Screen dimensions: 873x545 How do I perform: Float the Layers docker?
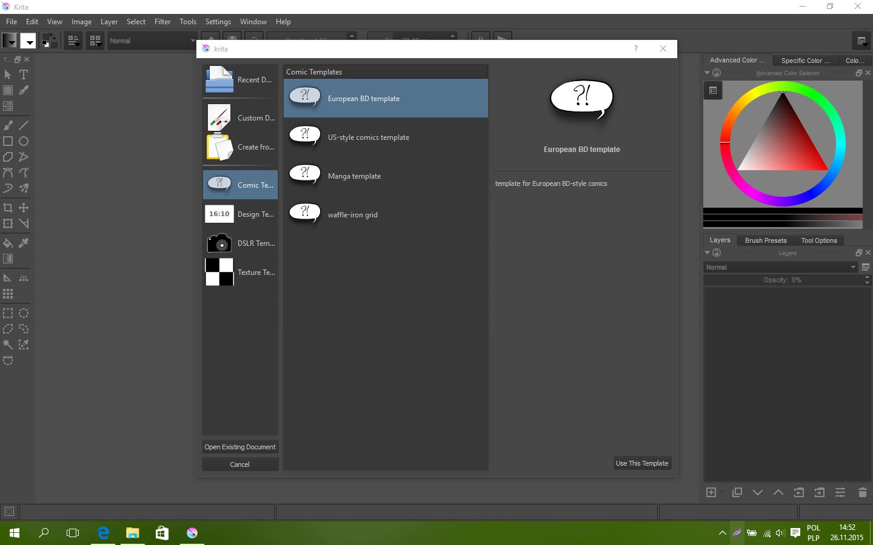[859, 253]
